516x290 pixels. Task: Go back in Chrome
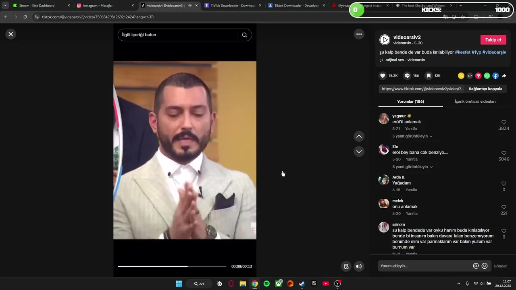pos(6,17)
